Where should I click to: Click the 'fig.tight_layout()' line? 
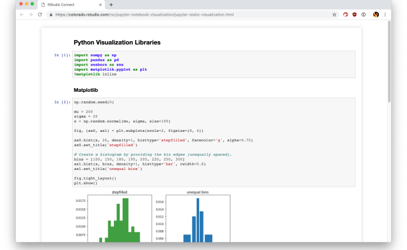[95, 179]
